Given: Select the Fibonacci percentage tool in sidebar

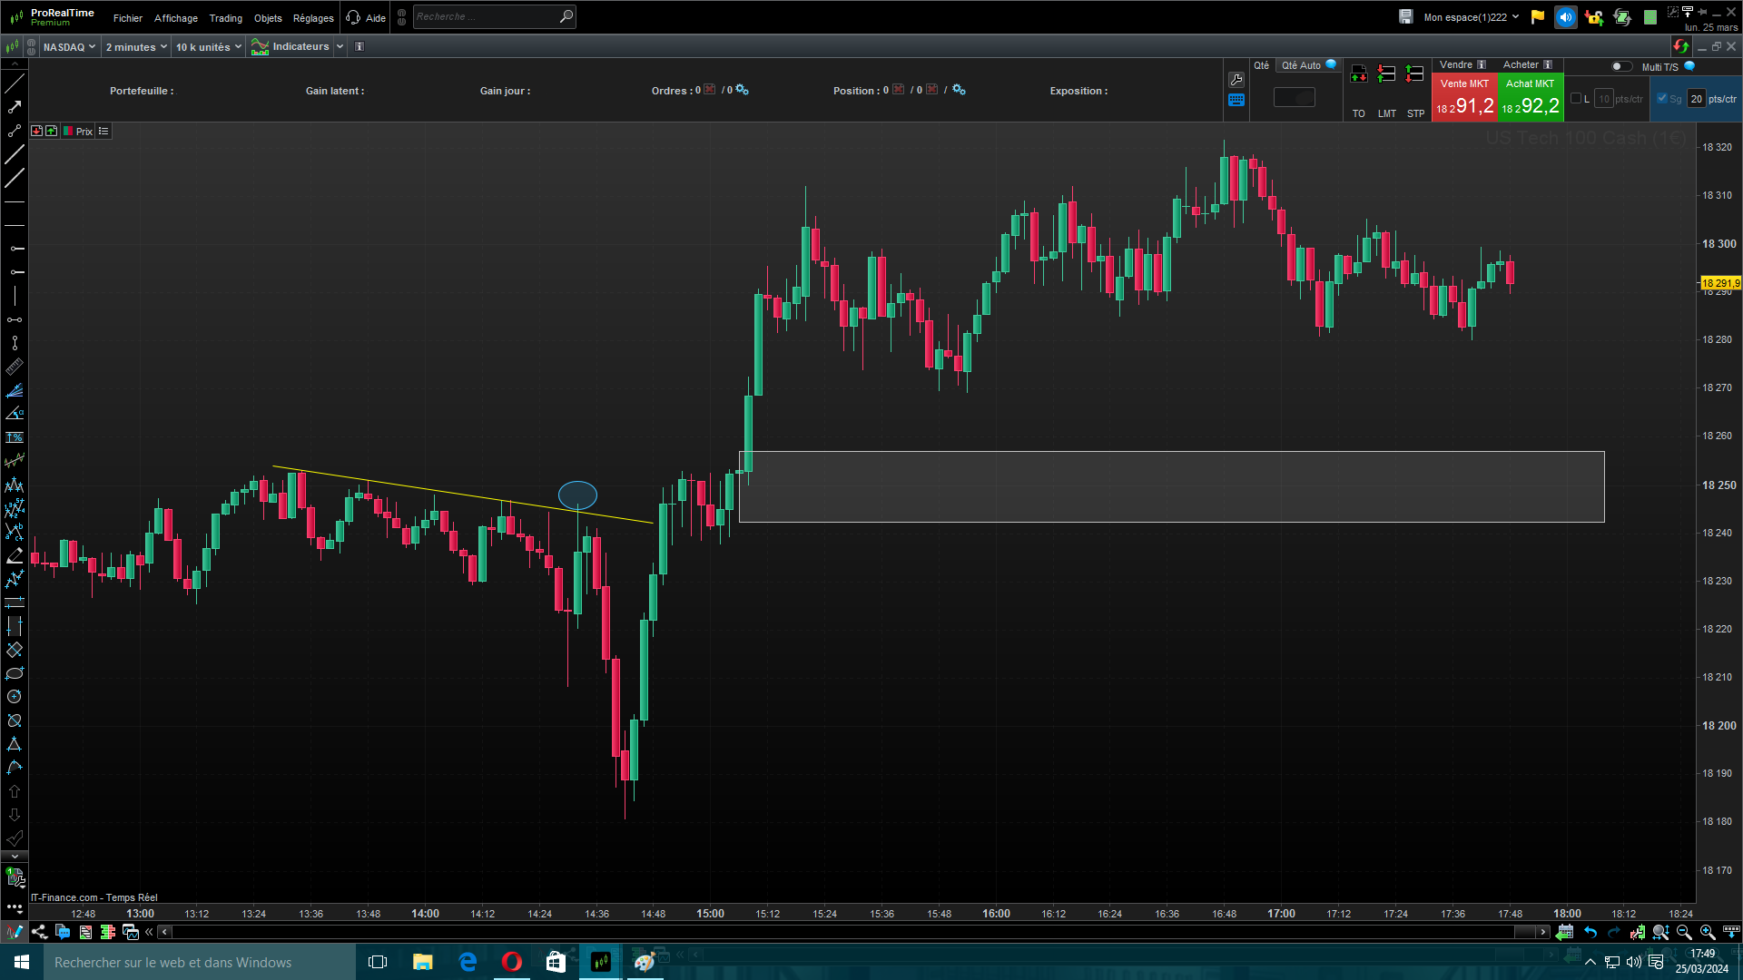Looking at the screenshot, I should click(x=15, y=437).
